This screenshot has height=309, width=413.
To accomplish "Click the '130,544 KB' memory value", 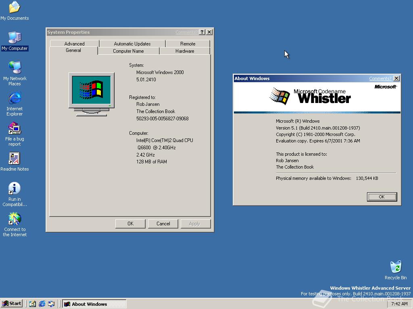I will [367, 178].
